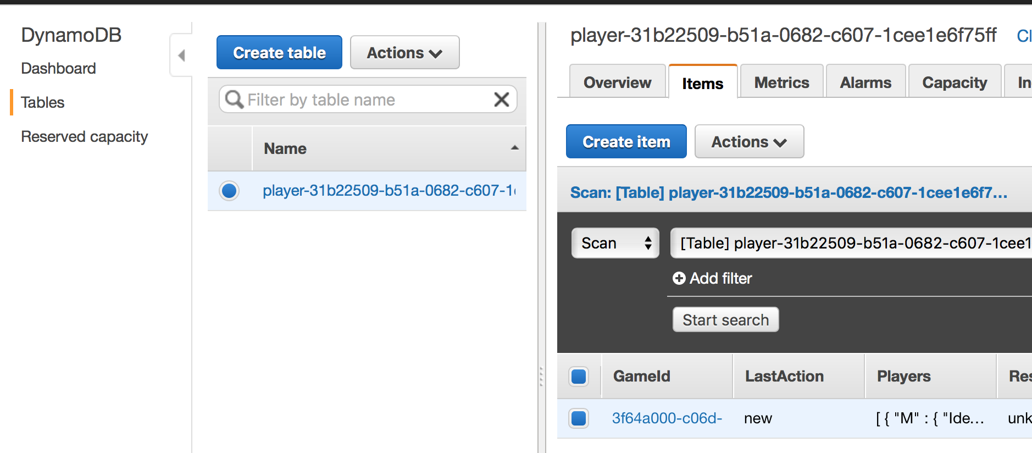
Task: Open the tables Actions dropdown
Action: [x=404, y=53]
